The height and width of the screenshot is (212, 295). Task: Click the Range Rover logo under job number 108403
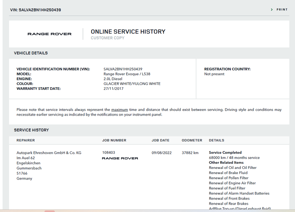(x=120, y=158)
